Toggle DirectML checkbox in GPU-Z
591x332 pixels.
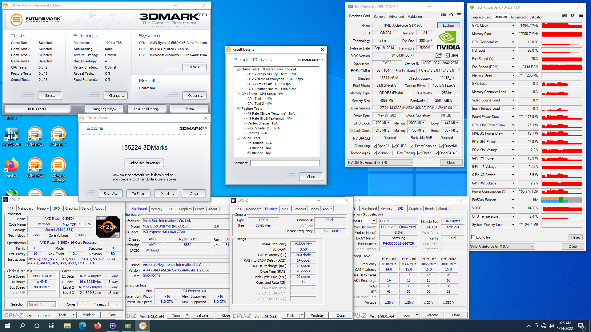click(441, 146)
